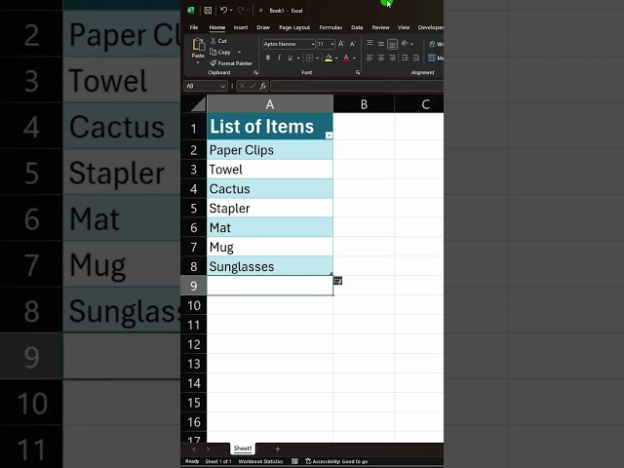Screen dimensions: 624x468
Task: Expand the borders dropdown arrow
Action: click(317, 58)
